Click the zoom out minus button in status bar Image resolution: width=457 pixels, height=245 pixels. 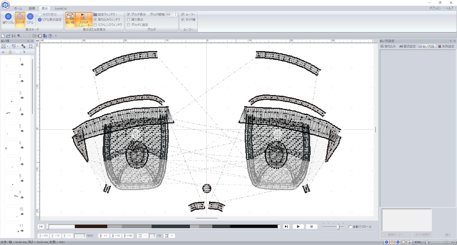pos(427,242)
